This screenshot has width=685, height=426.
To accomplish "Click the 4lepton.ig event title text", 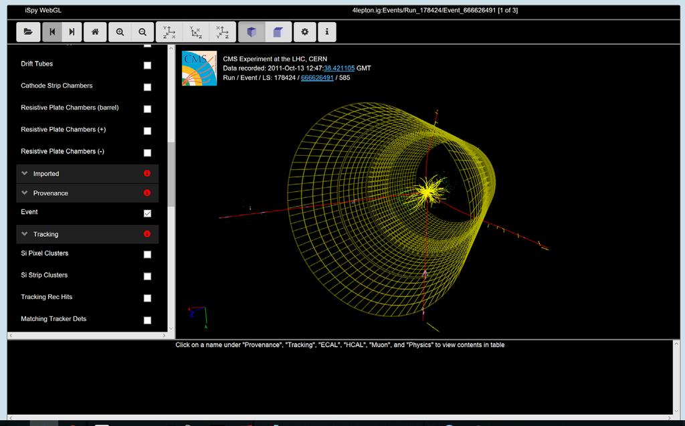I will coord(435,10).
